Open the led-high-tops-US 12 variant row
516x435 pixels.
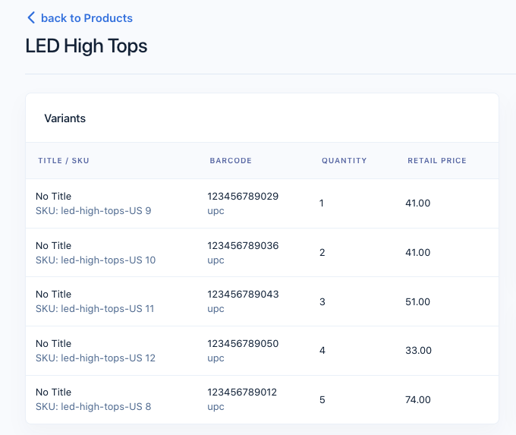96,358
